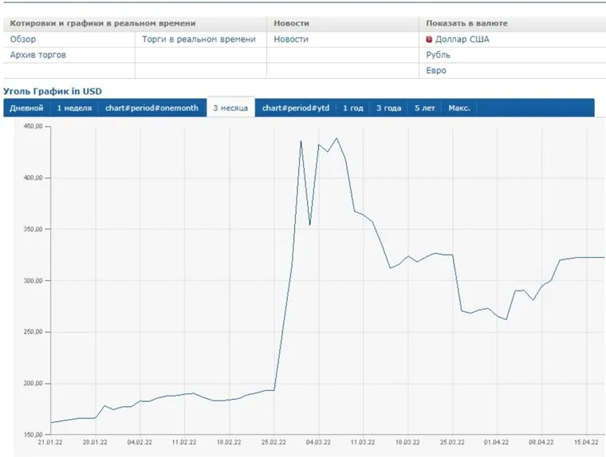Open the Новости link
This screenshot has width=606, height=457.
(291, 39)
